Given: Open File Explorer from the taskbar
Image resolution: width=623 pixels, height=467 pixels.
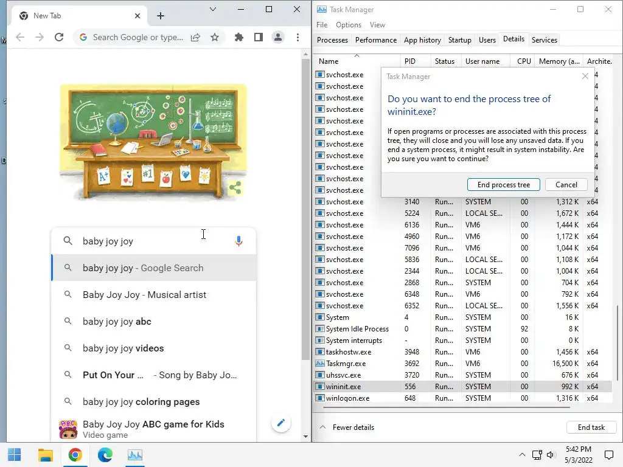Looking at the screenshot, I should click(x=45, y=455).
